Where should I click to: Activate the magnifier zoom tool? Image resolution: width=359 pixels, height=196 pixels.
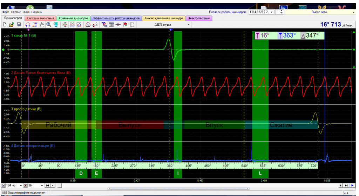coord(49,25)
